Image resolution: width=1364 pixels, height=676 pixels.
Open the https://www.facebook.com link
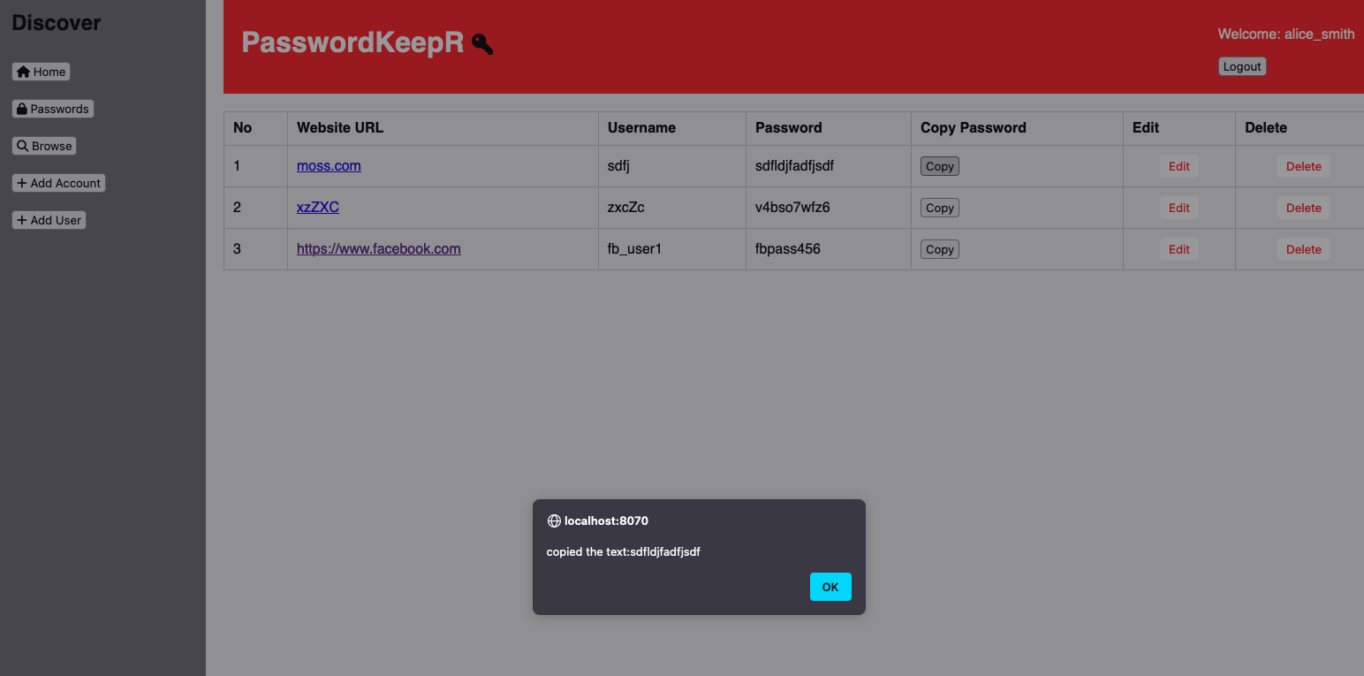[378, 249]
